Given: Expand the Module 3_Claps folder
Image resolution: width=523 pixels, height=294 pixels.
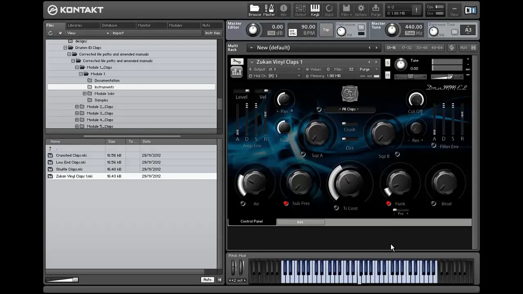Looking at the screenshot, I should tap(77, 113).
